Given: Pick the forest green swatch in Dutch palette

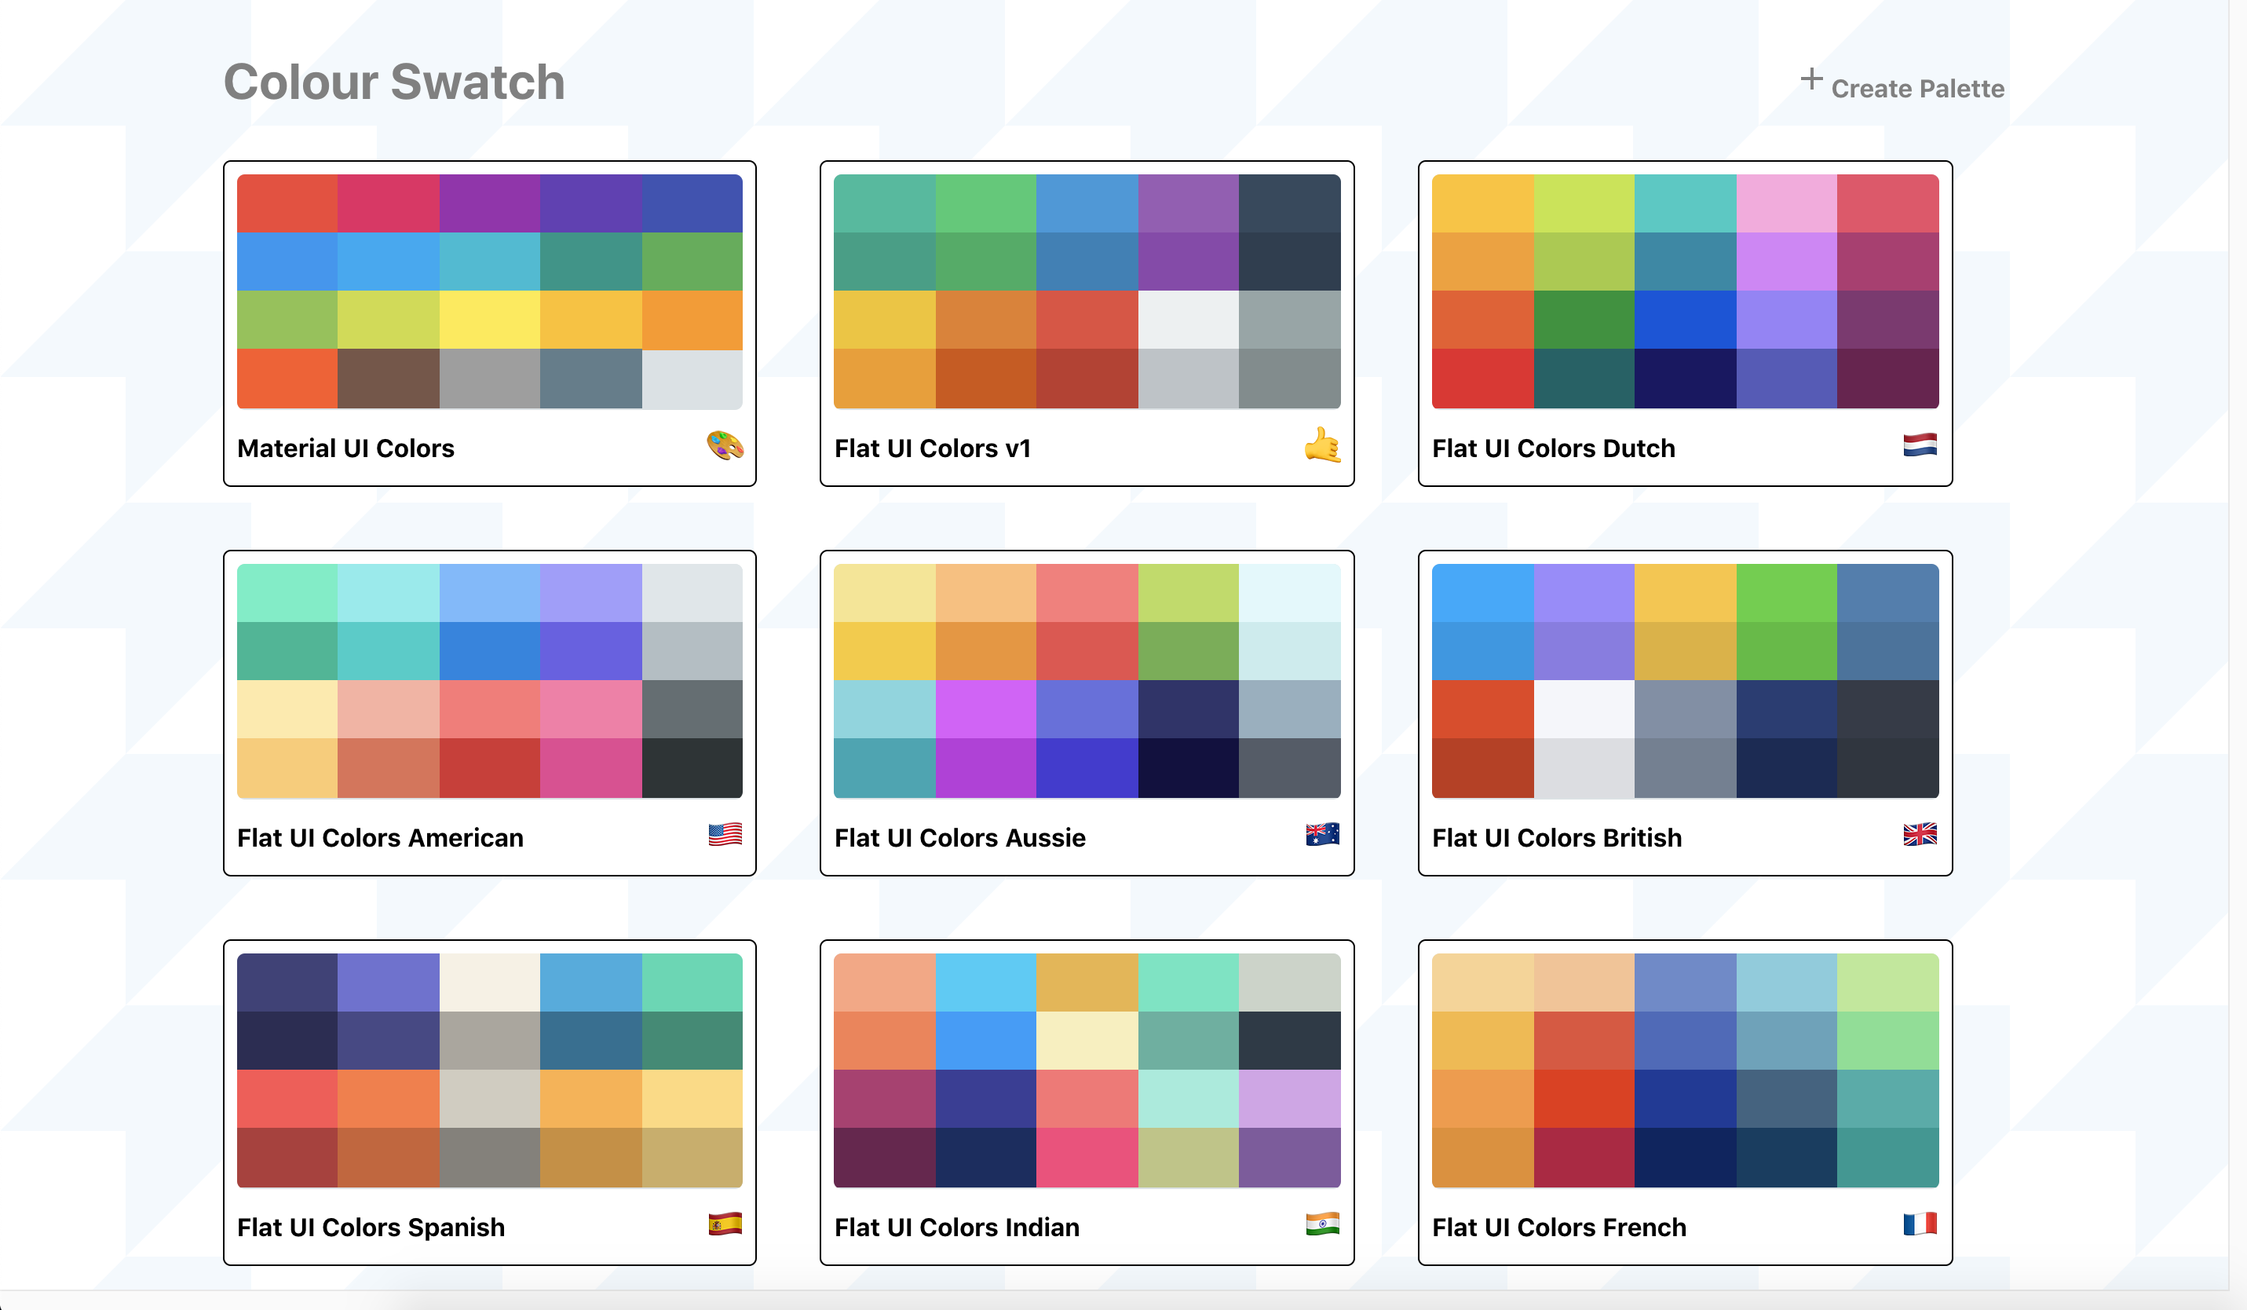Looking at the screenshot, I should [1584, 320].
